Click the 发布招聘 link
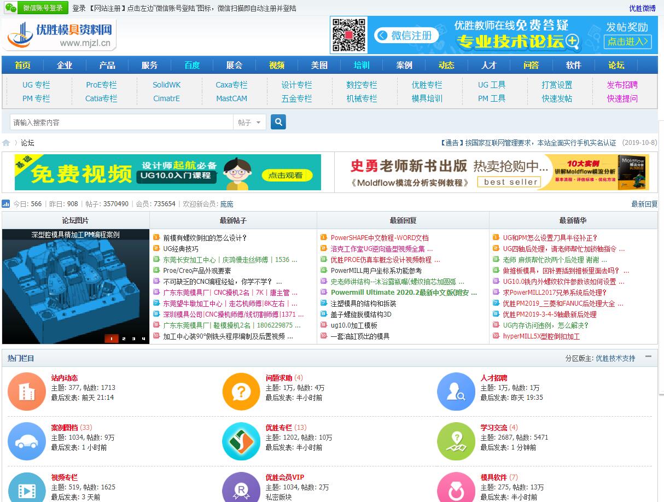The height and width of the screenshot is (502, 664). coord(622,85)
